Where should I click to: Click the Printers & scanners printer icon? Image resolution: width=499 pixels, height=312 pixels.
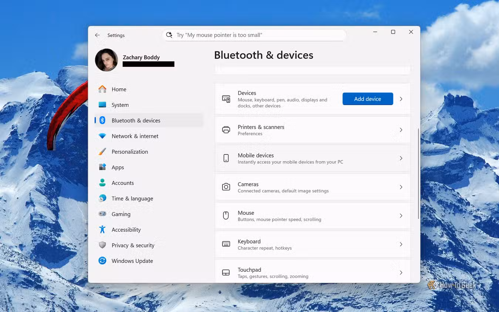click(x=226, y=130)
